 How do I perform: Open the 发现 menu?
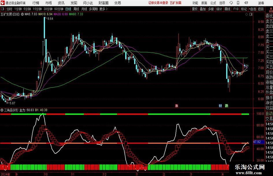point(74,3)
